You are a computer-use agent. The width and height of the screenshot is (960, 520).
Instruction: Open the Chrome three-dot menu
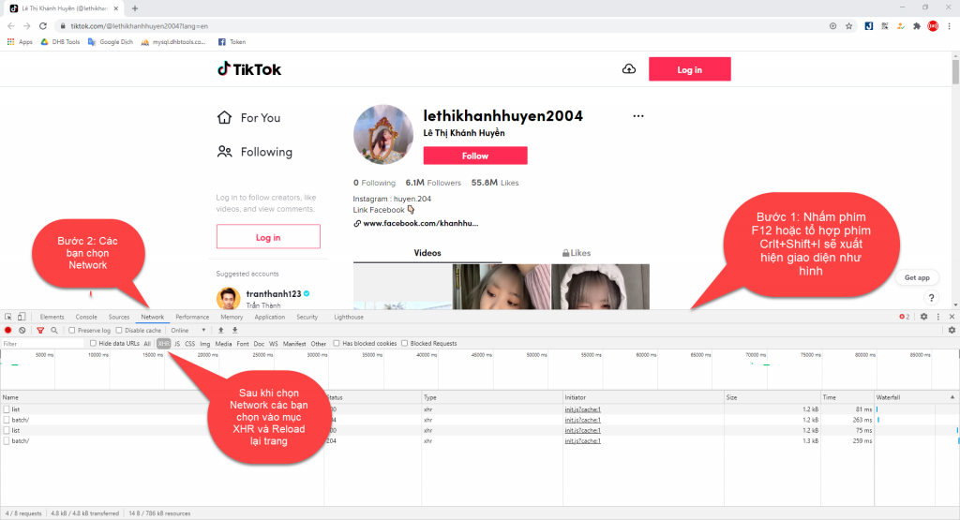coord(949,26)
